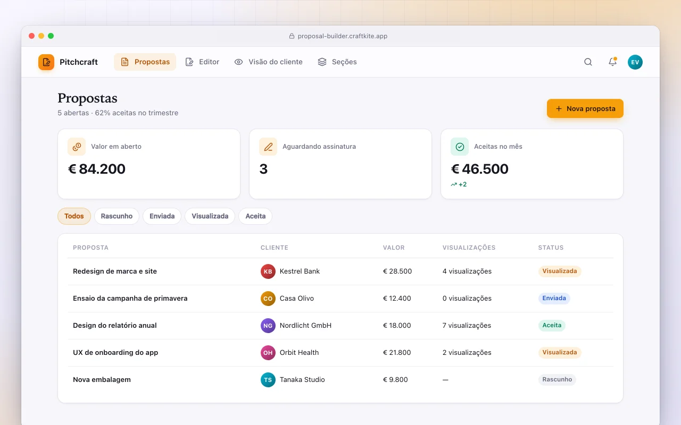Click the TS avatar for Tanaka Studio
Viewport: 681px width, 425px height.
coord(268,380)
